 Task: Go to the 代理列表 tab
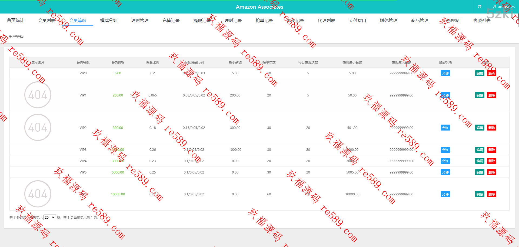pyautogui.click(x=326, y=20)
